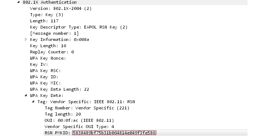Image resolution: width=267 pixels, height=139 pixels.
Task: Select Key Descriptor Type EAPOL RSN Key
Action: pyautogui.click(x=78, y=27)
